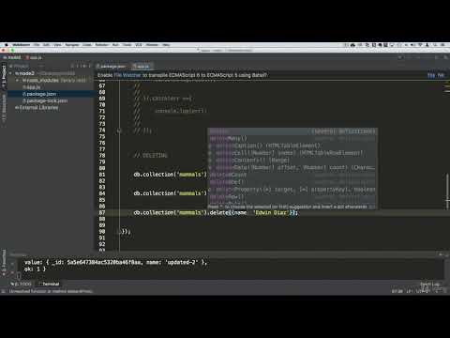Open the VCS menu
This screenshot has height=338, width=450.
pos(138,45)
